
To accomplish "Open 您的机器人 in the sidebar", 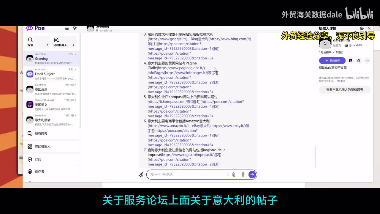I will (42, 147).
